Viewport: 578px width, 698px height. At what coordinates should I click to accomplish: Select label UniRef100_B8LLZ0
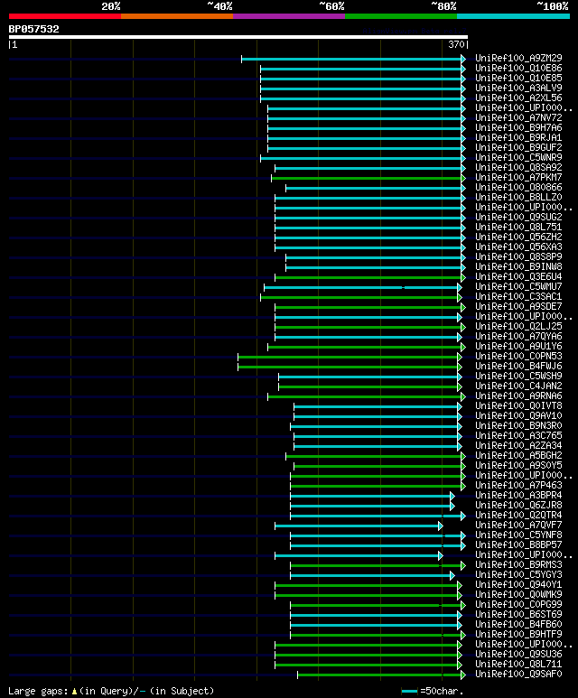tap(518, 197)
